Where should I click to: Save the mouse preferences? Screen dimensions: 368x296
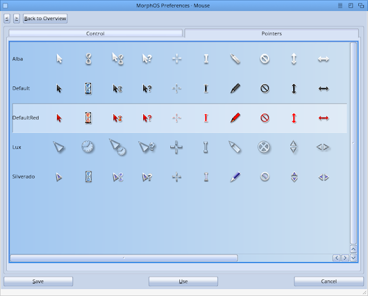click(39, 282)
